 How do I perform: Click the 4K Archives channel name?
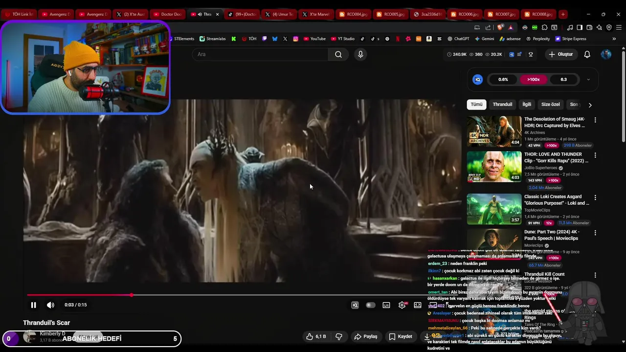coord(534,132)
